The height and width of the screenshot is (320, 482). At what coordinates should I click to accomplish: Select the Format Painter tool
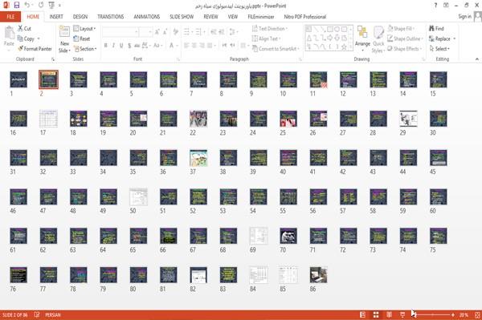35,49
